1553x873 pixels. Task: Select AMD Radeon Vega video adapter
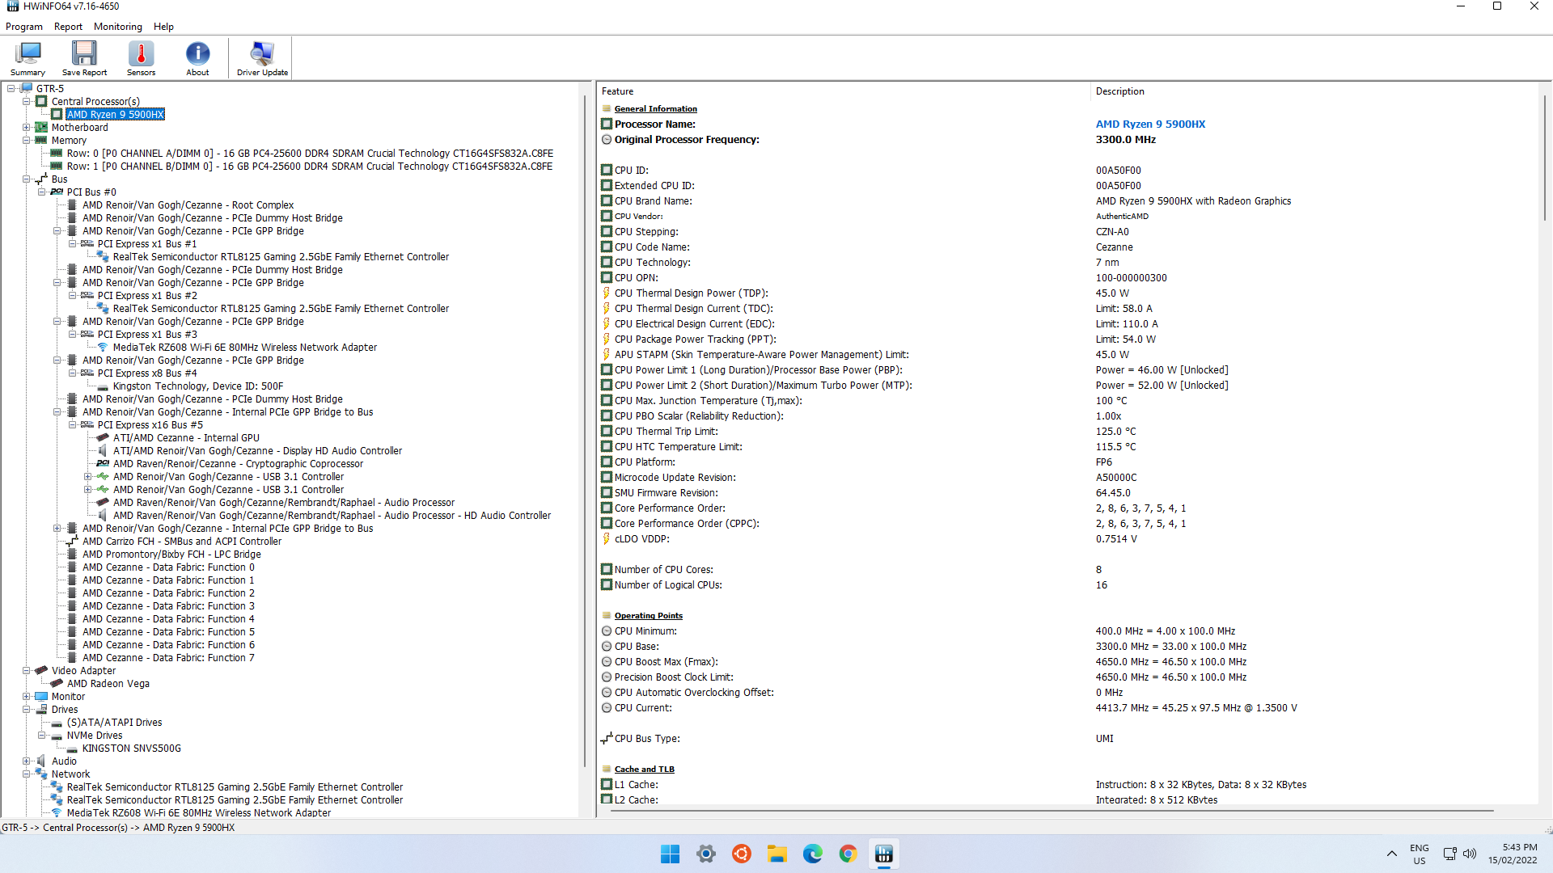pyautogui.click(x=108, y=684)
